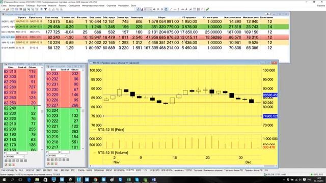Viewport: 326px width, 183px height.
Task: Open Excel from the taskbar
Action: pyautogui.click(x=129, y=179)
